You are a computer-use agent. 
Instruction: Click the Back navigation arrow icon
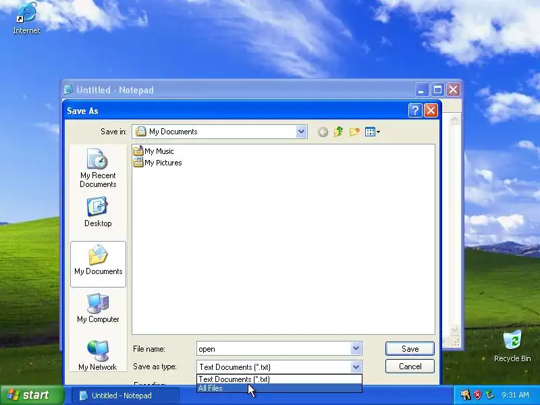point(323,132)
